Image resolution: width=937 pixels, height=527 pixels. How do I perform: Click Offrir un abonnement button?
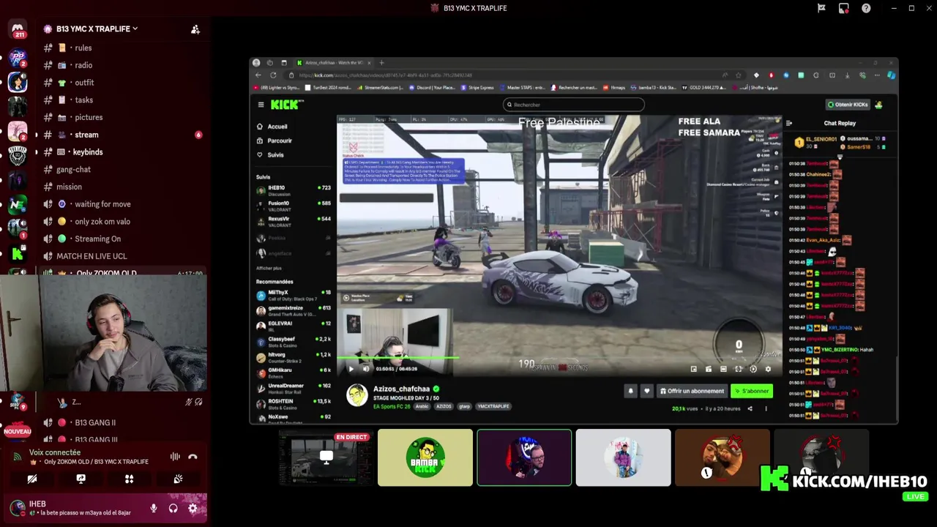pyautogui.click(x=692, y=391)
